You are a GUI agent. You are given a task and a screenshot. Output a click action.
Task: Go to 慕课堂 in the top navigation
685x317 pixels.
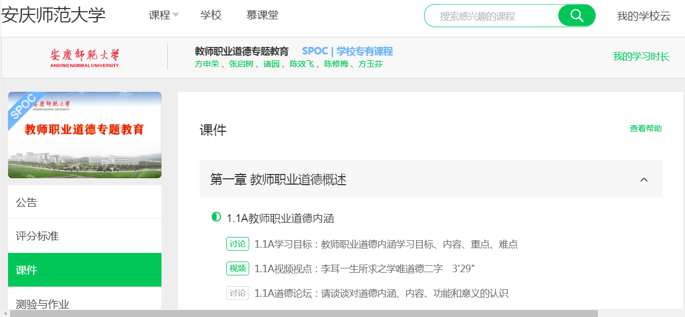[262, 15]
